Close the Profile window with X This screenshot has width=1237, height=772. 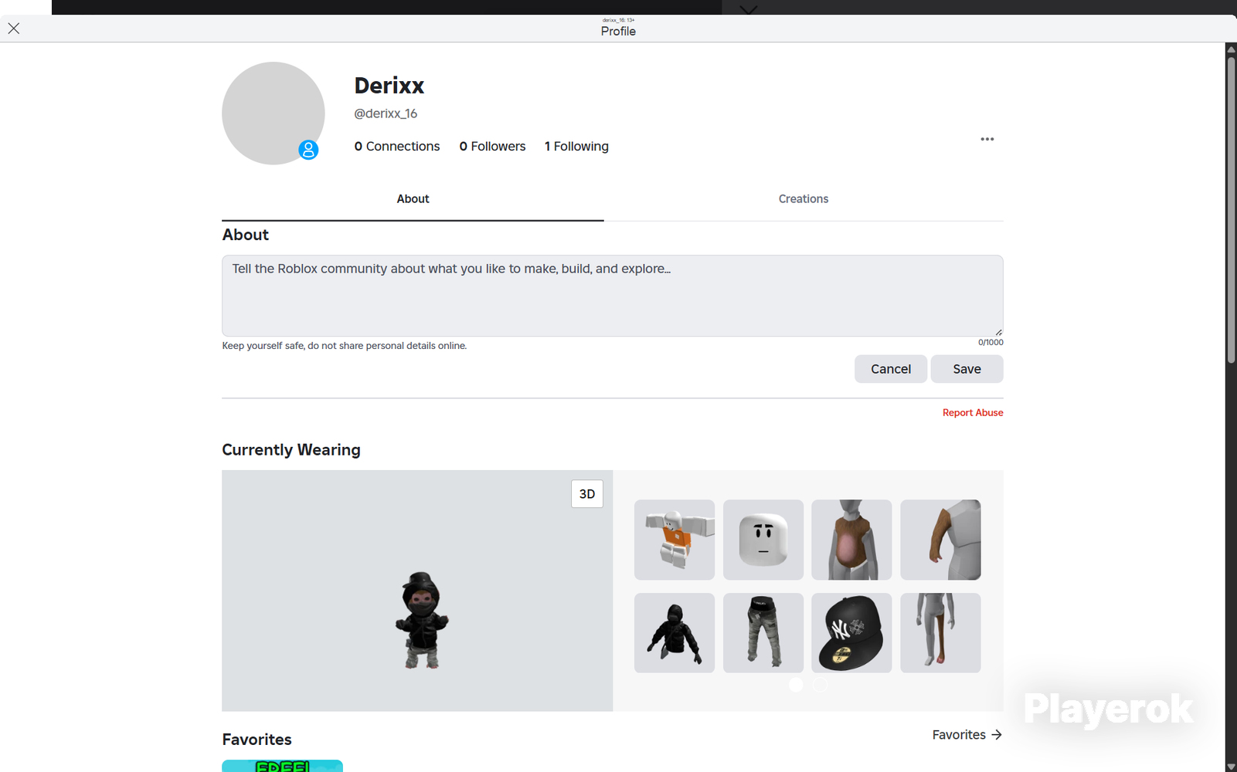pyautogui.click(x=14, y=29)
